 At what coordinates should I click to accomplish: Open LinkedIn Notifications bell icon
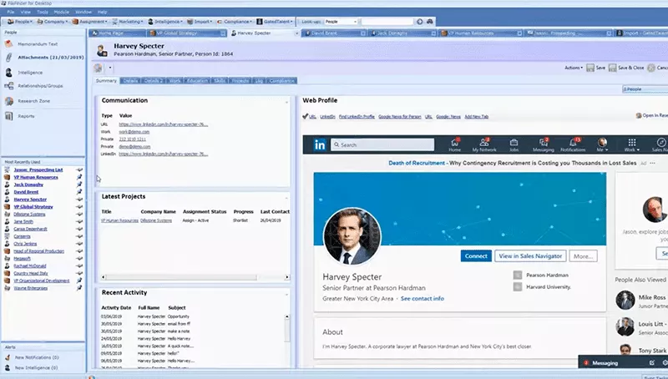click(573, 144)
